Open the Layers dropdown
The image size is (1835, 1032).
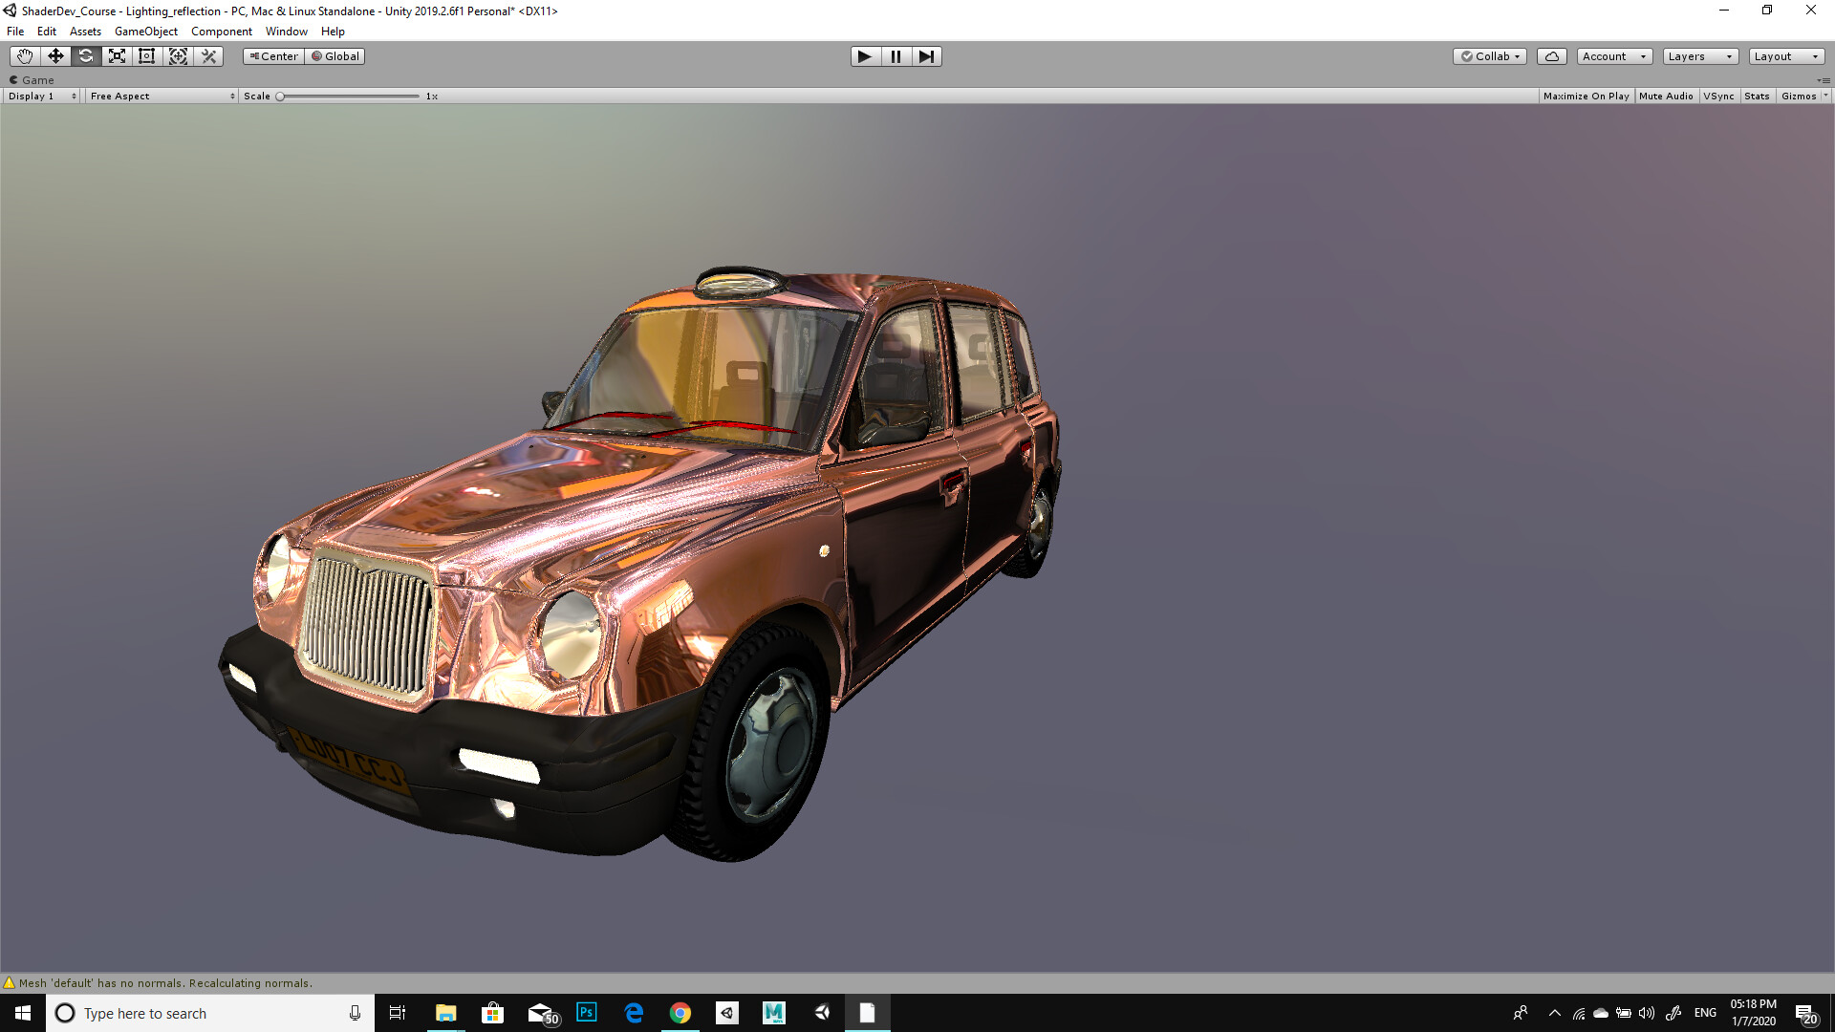click(1699, 56)
